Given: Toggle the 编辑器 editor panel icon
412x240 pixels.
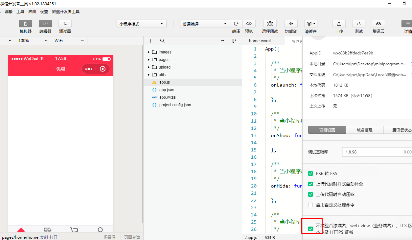Looking at the screenshot, I should click(45, 24).
